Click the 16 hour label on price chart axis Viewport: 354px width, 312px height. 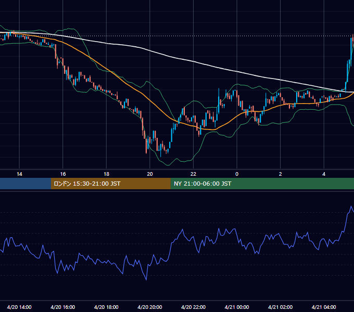(63, 174)
